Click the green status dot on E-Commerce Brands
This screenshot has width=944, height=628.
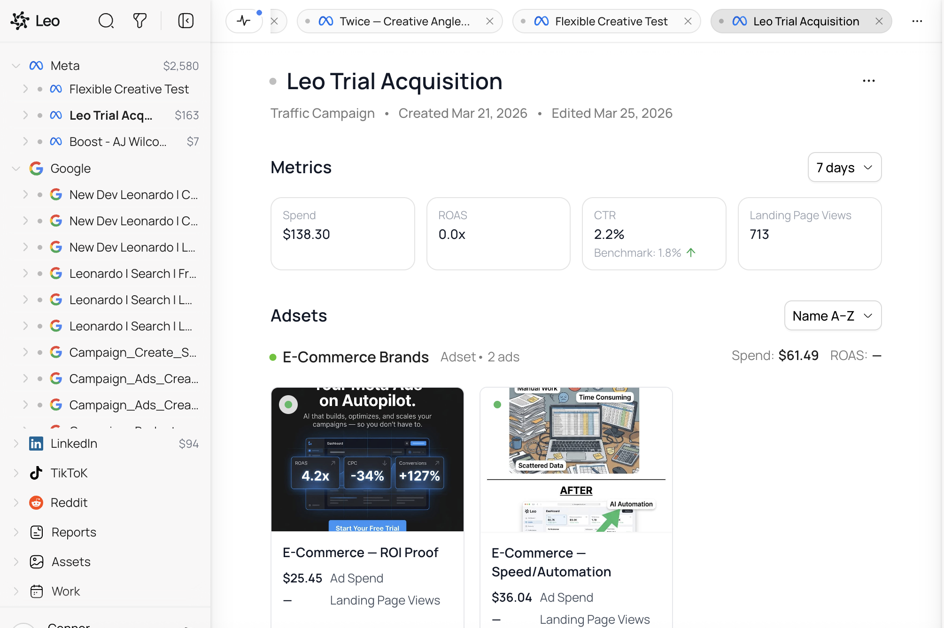[273, 357]
